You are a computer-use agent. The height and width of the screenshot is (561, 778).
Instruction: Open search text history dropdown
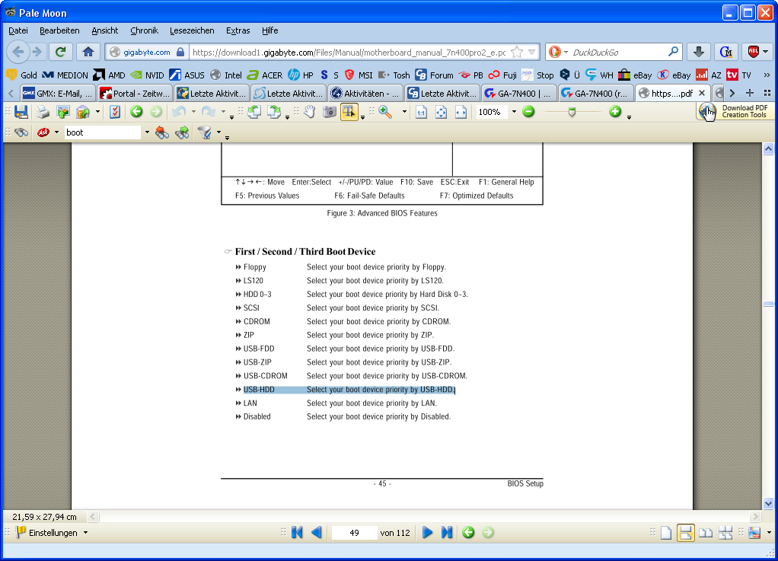click(147, 132)
